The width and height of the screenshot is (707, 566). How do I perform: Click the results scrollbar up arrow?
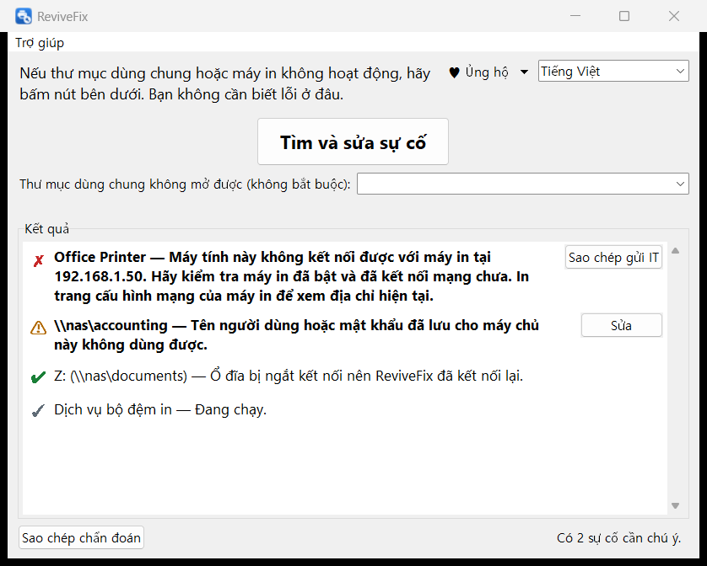pos(675,251)
